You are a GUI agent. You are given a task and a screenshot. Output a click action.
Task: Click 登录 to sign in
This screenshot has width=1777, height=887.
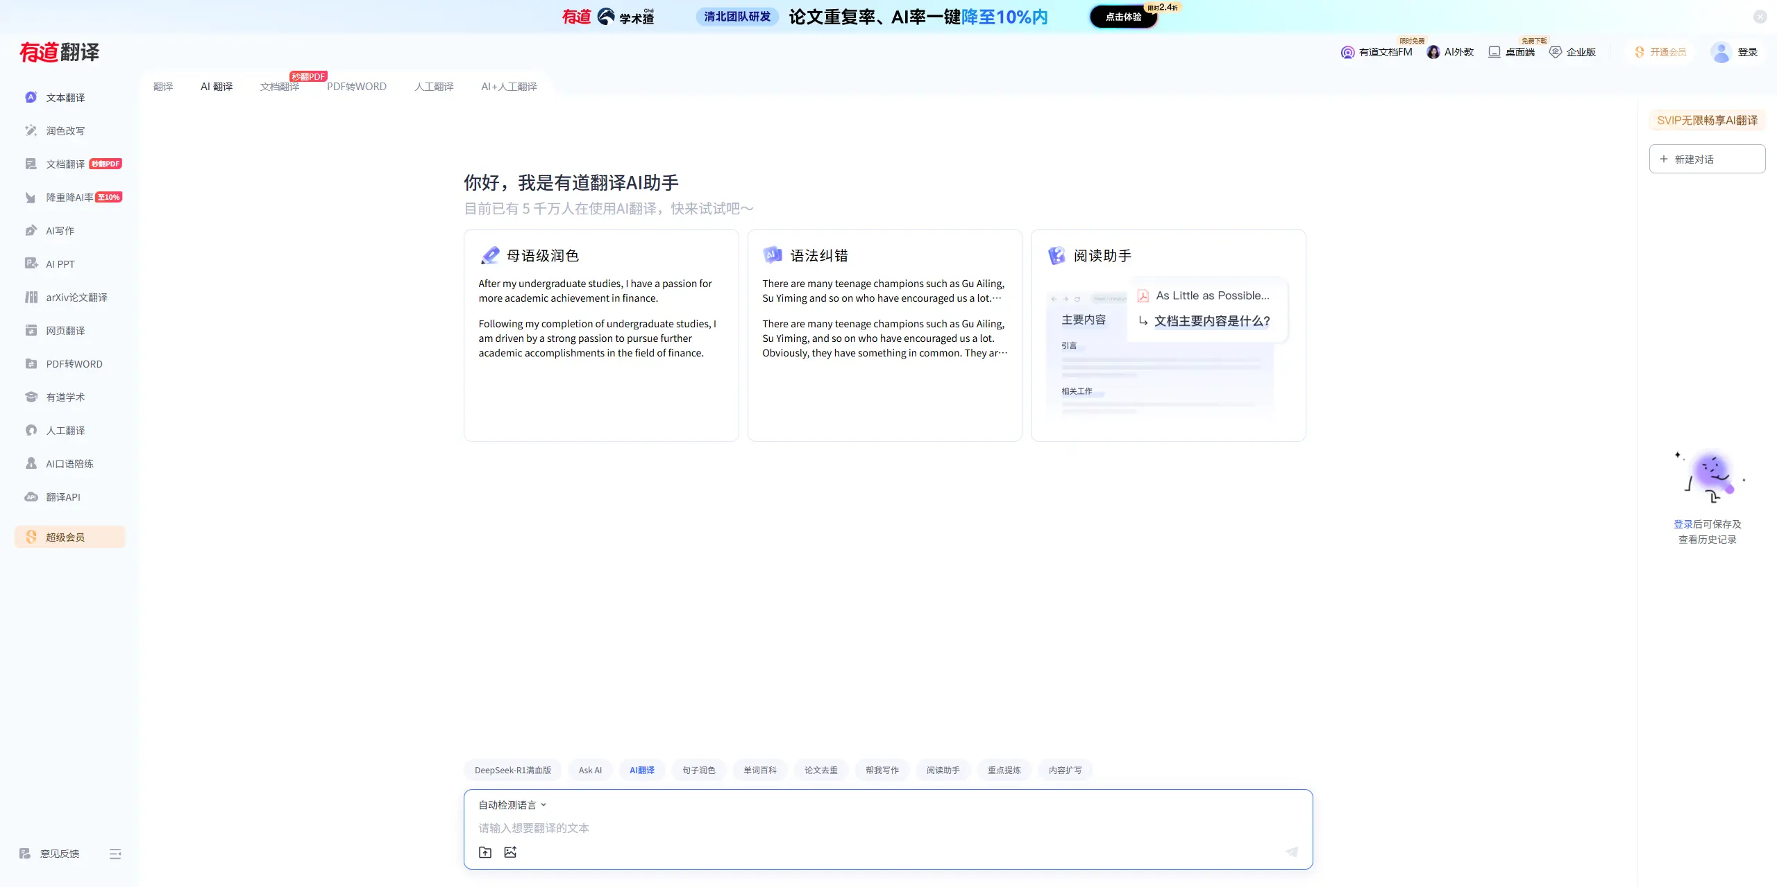(1748, 51)
